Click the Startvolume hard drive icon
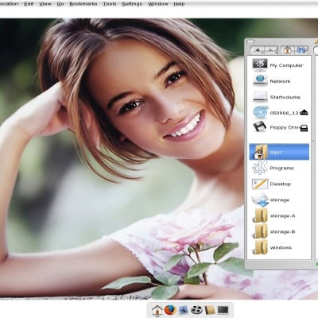This screenshot has width=318, height=318. [x=260, y=96]
